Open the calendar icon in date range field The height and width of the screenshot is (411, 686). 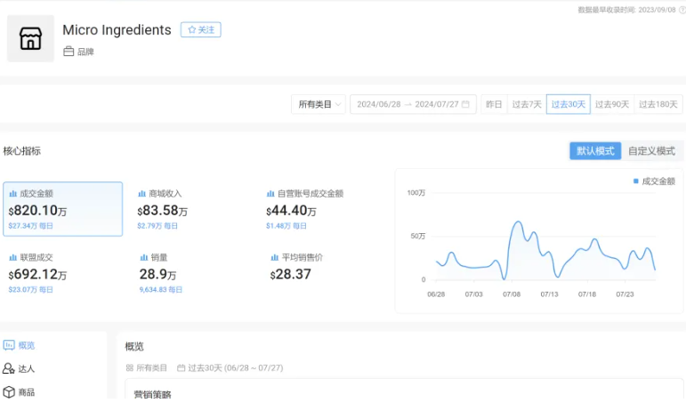(x=465, y=105)
